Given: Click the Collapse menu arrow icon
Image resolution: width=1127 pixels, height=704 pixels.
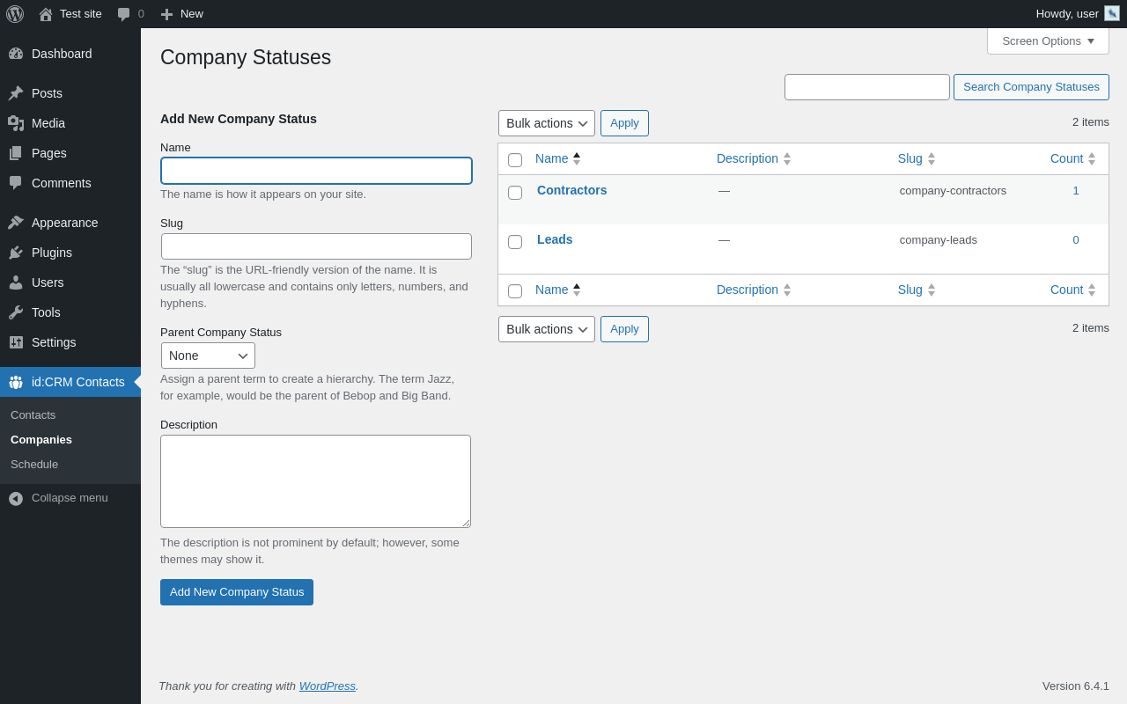Looking at the screenshot, I should pos(16,498).
